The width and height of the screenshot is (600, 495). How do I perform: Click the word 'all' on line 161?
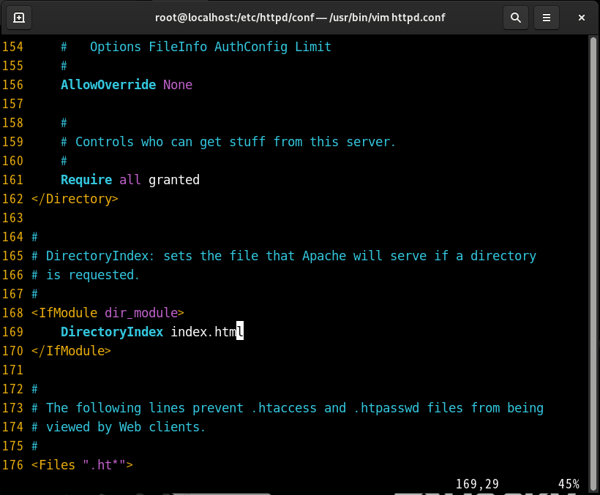[130, 180]
